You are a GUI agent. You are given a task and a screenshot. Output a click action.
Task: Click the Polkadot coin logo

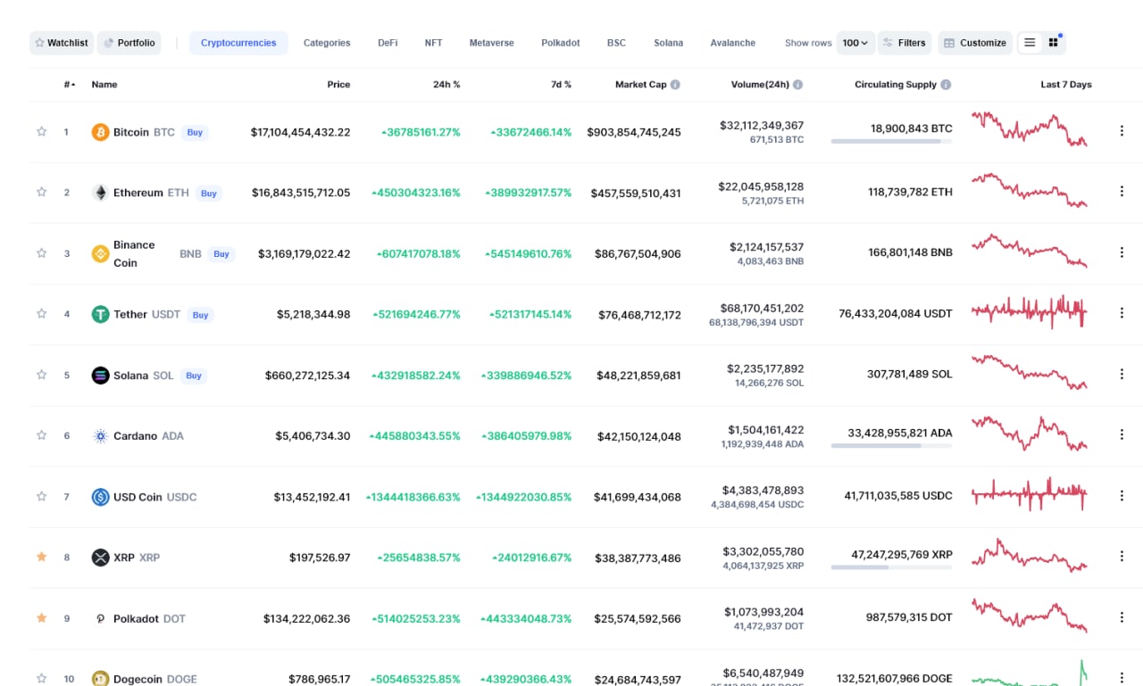[101, 618]
